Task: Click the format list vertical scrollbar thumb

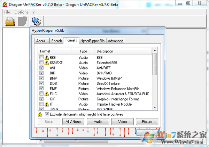Action: [x=155, y=64]
